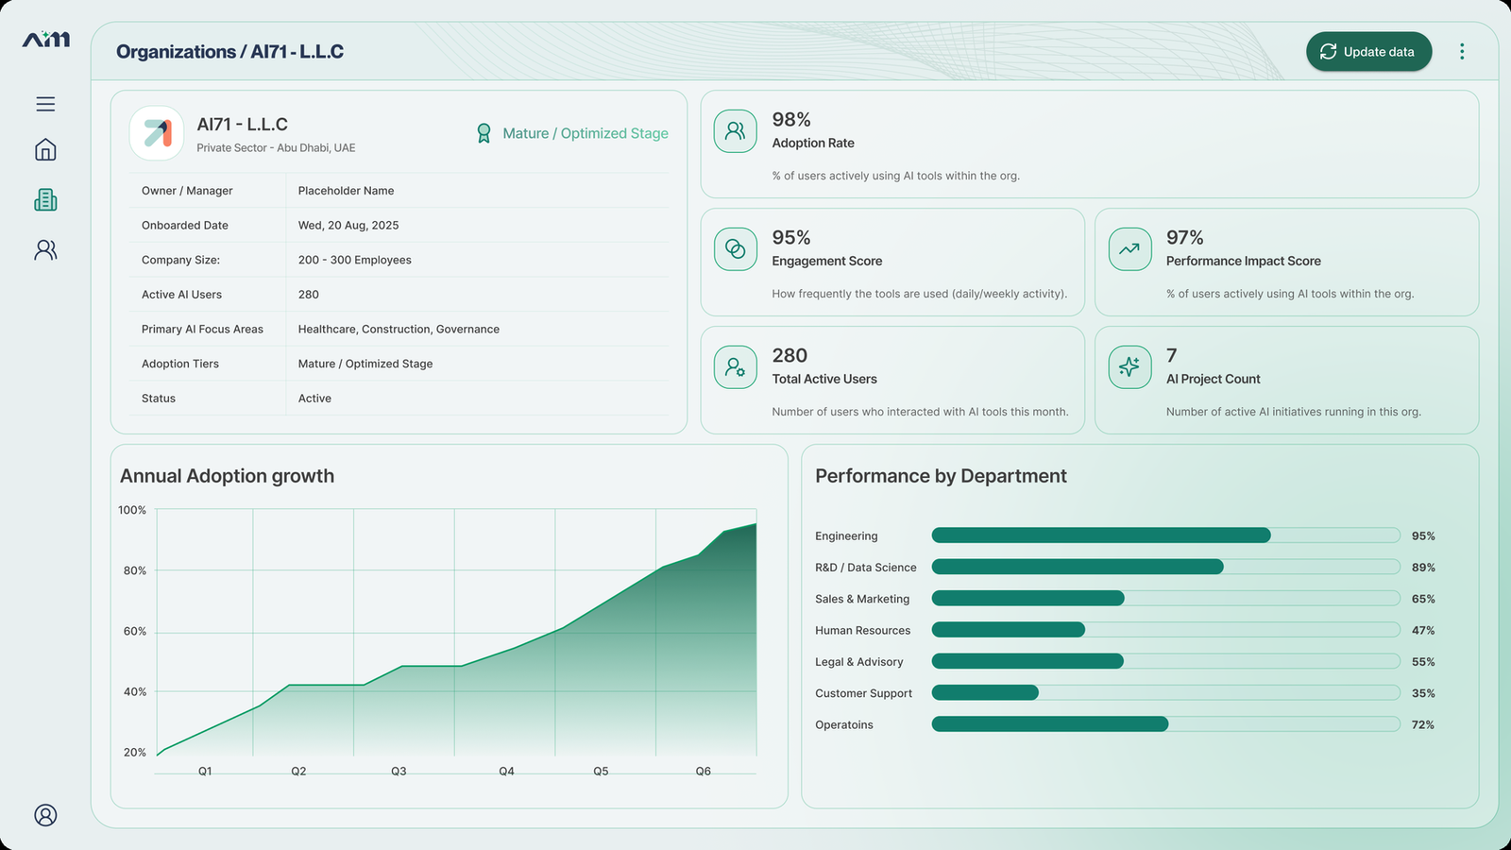Click the AIM logo in sidebar

pyautogui.click(x=46, y=39)
